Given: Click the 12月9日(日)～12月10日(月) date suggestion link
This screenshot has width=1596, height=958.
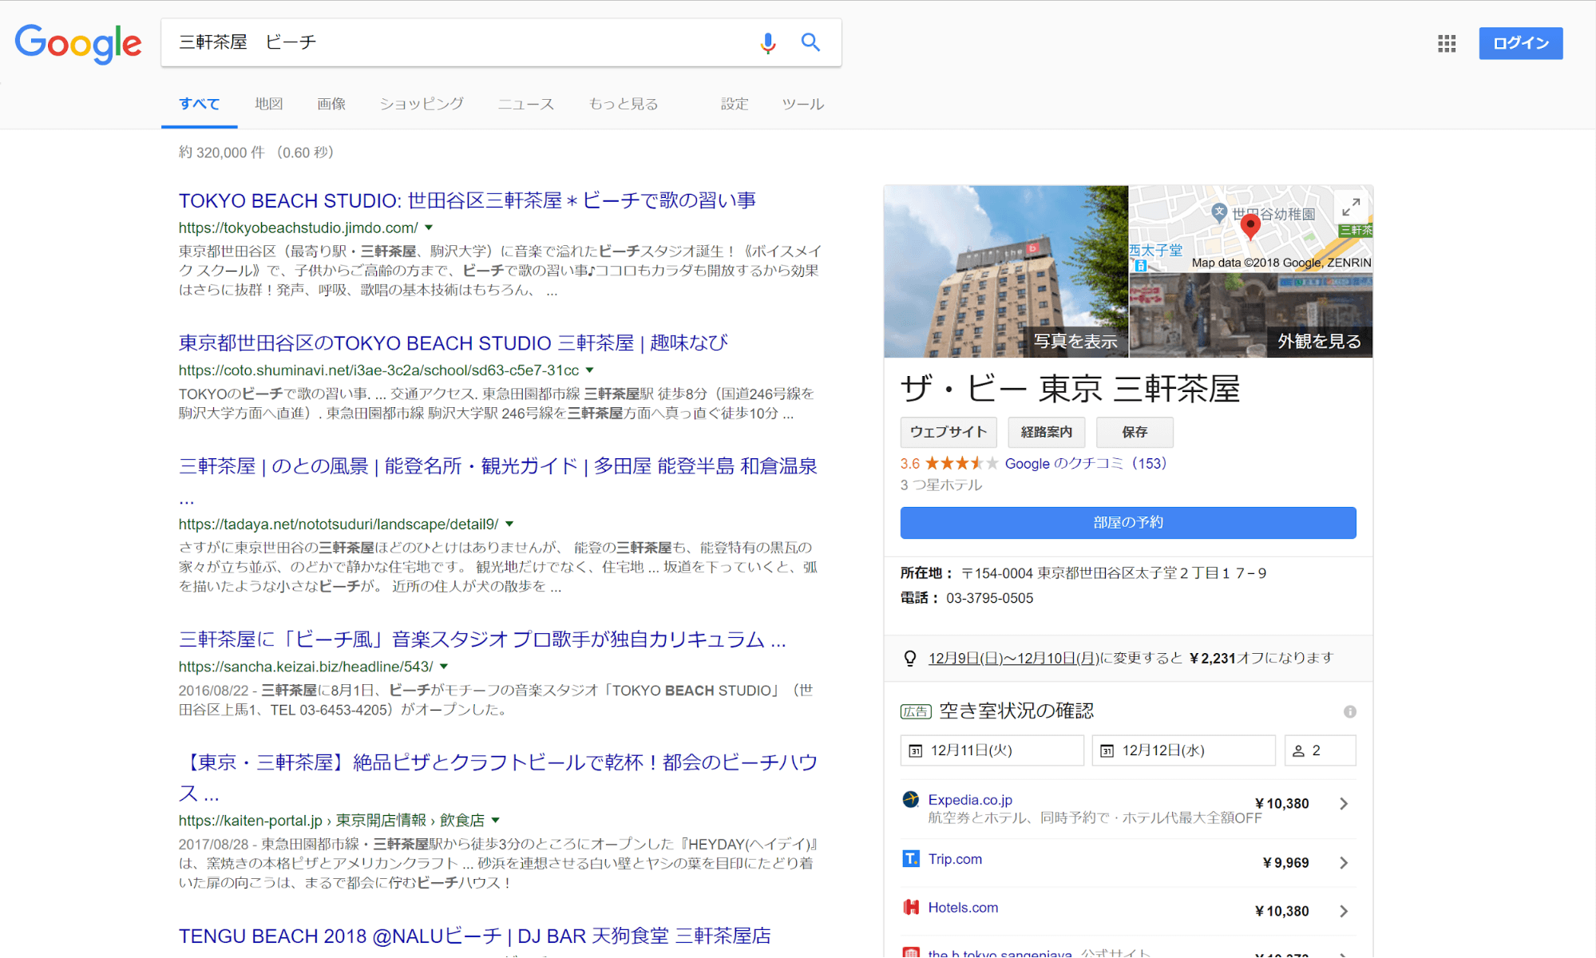Looking at the screenshot, I should 1013,658.
